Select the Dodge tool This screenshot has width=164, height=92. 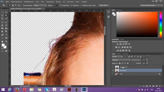point(6,31)
